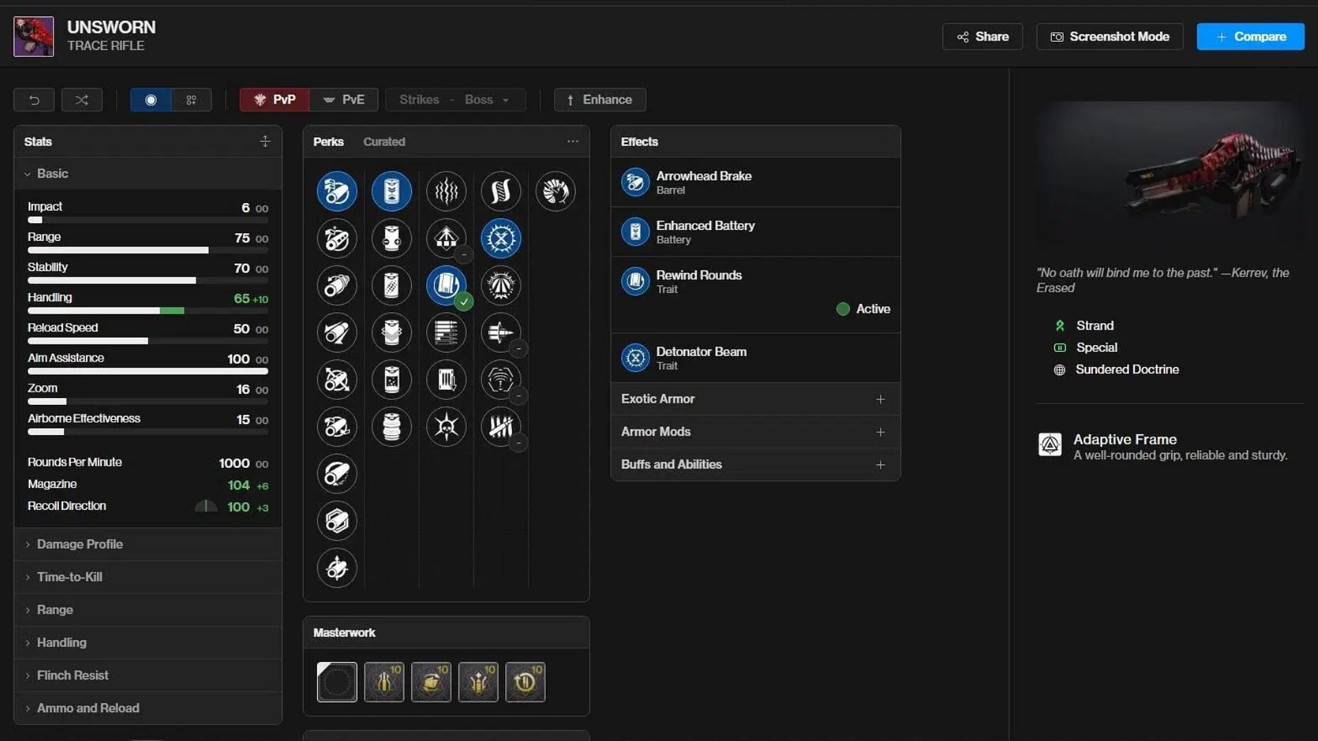Click the Strand element icon
Image resolution: width=1318 pixels, height=741 pixels.
pos(1060,326)
